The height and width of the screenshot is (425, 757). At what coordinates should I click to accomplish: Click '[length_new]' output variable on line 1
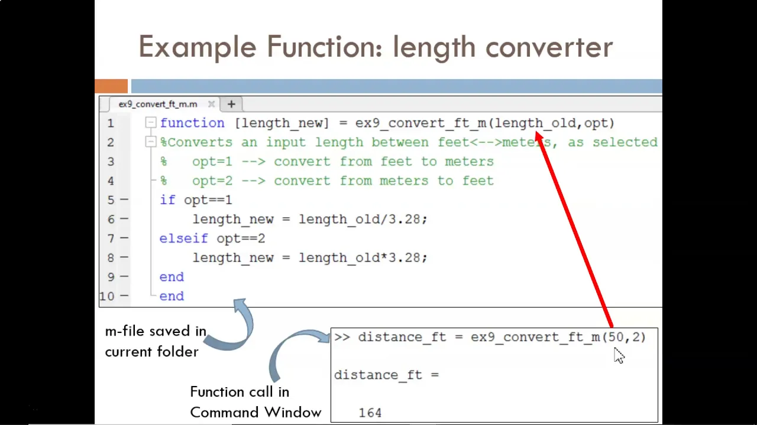(x=282, y=123)
